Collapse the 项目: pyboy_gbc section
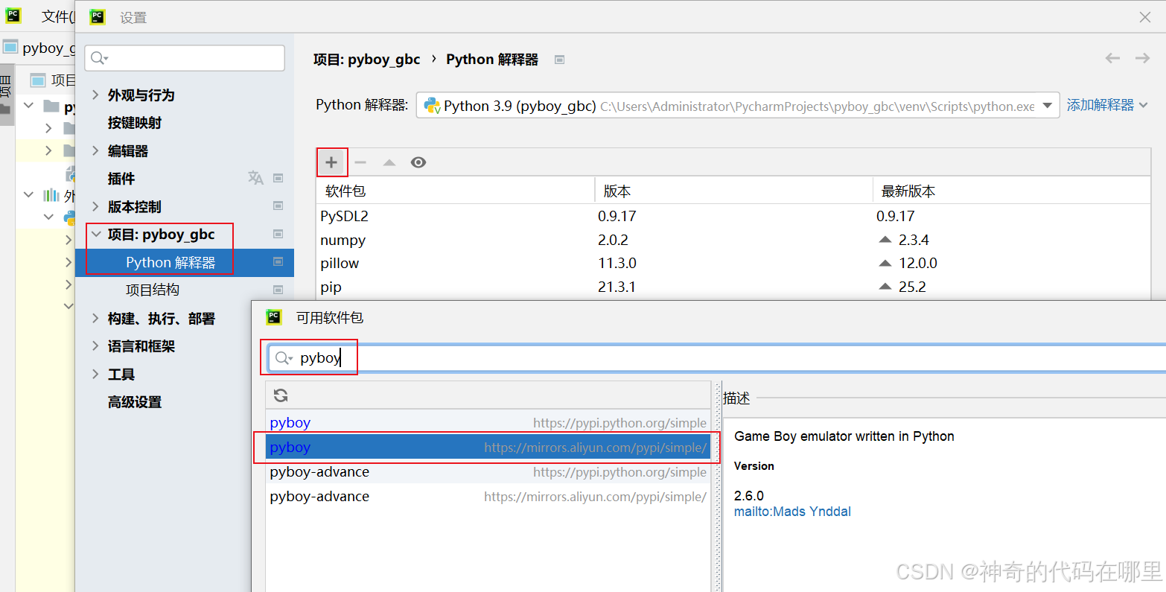Screen dimensions: 1166x592 (95, 235)
